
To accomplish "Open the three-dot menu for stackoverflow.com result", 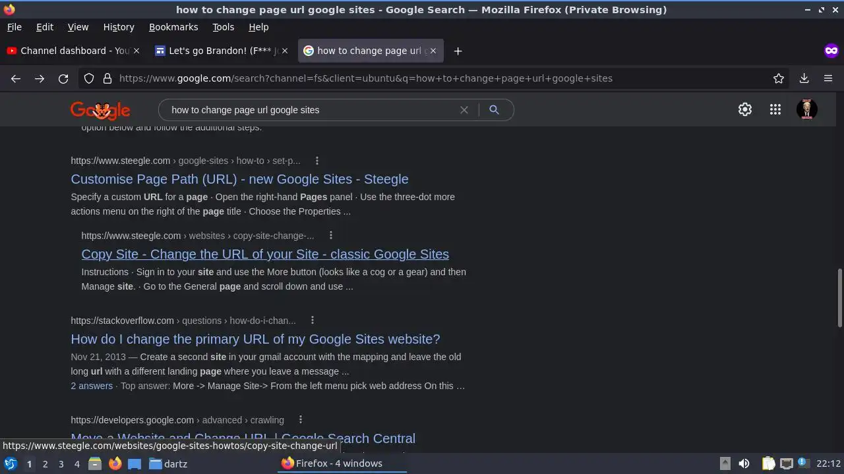I will pyautogui.click(x=313, y=321).
